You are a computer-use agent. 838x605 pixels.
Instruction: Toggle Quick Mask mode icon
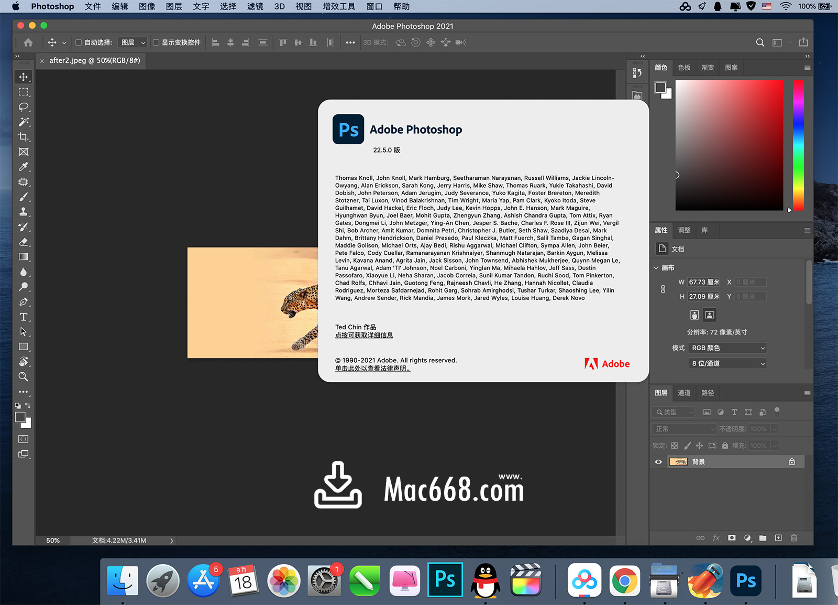click(x=24, y=439)
